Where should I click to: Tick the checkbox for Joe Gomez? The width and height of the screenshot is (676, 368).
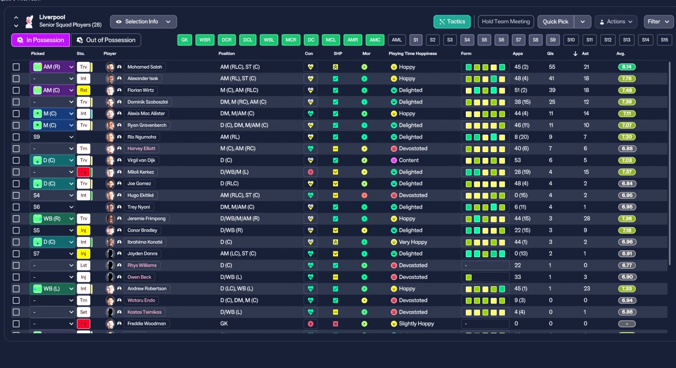point(16,184)
